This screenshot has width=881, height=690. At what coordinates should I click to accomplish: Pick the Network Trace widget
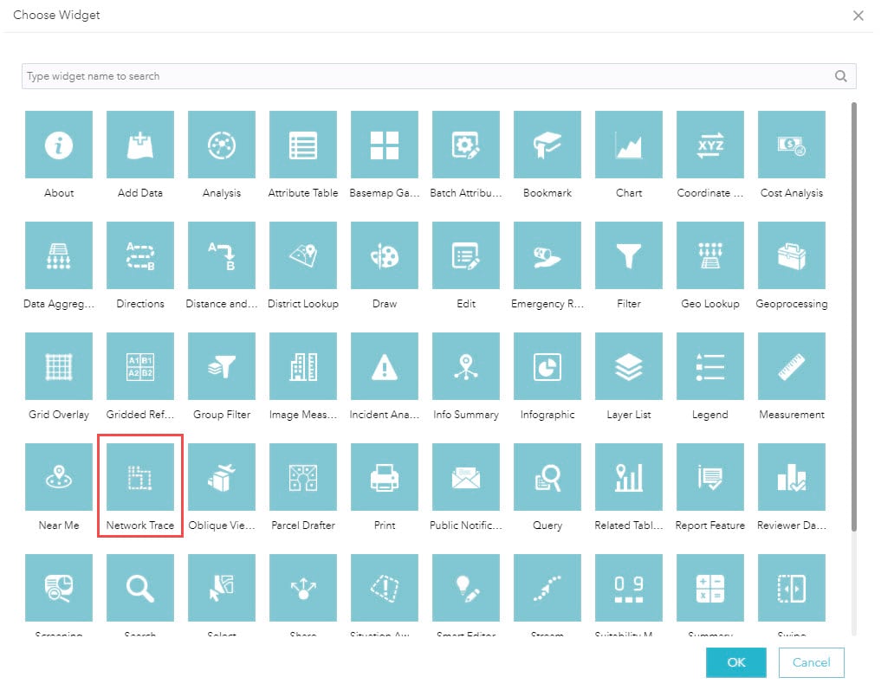(140, 477)
